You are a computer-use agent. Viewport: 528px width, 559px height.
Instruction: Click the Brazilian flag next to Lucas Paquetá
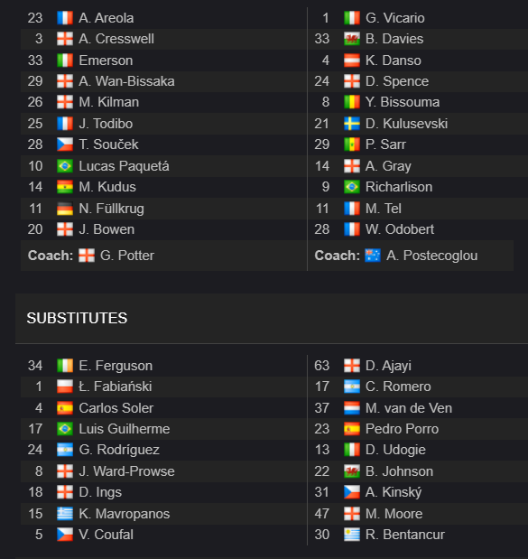65,166
